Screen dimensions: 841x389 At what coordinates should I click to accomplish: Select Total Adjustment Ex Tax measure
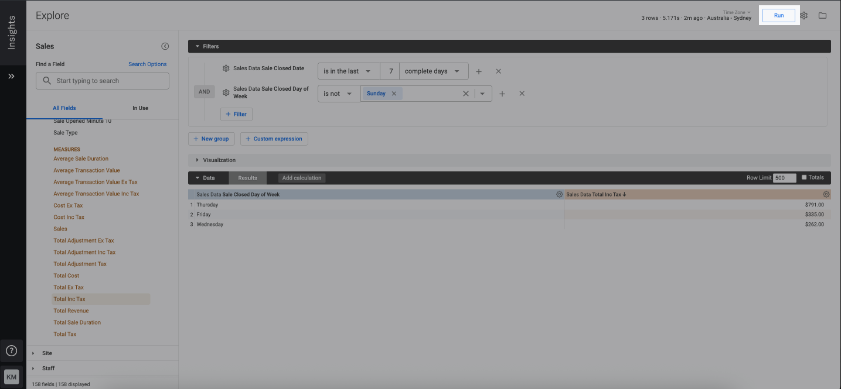pos(84,240)
